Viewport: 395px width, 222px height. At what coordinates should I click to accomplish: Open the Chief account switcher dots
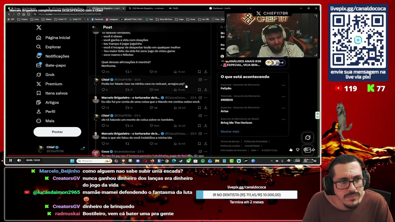82,149
